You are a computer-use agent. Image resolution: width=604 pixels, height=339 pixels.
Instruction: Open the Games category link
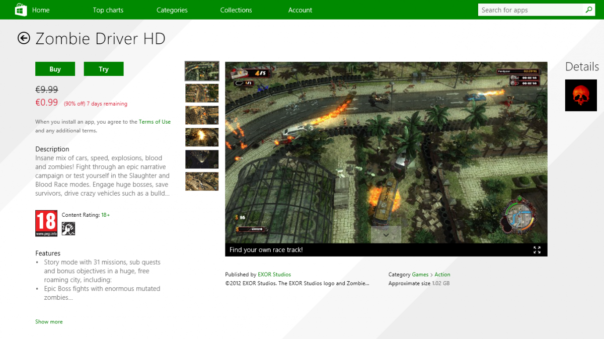pyautogui.click(x=420, y=275)
